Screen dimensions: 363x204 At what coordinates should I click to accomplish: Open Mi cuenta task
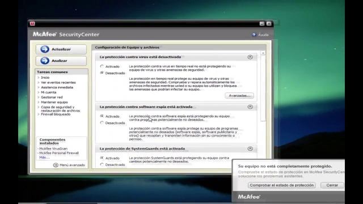tap(49, 92)
